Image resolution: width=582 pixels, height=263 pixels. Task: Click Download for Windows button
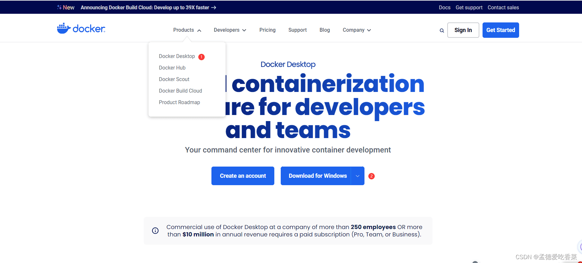point(316,176)
